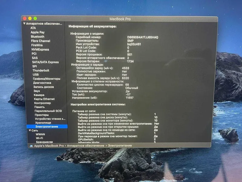The image size is (242, 182).
Task: Click the Настройки электропитания системы heading
Action: click(98, 104)
